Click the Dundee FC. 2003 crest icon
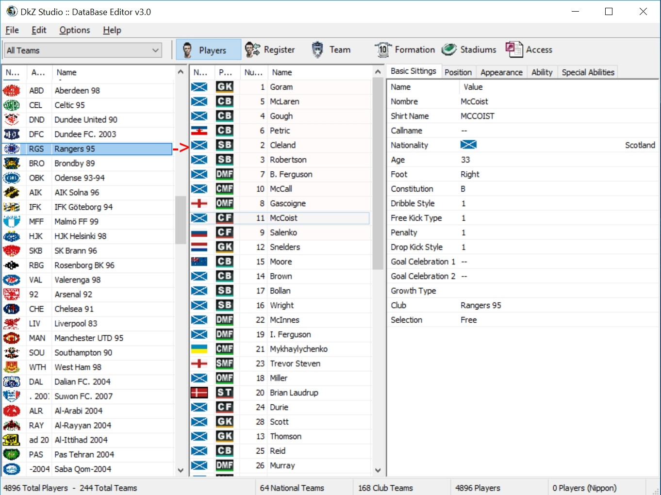Viewport: 661px width, 495px height. point(12,134)
